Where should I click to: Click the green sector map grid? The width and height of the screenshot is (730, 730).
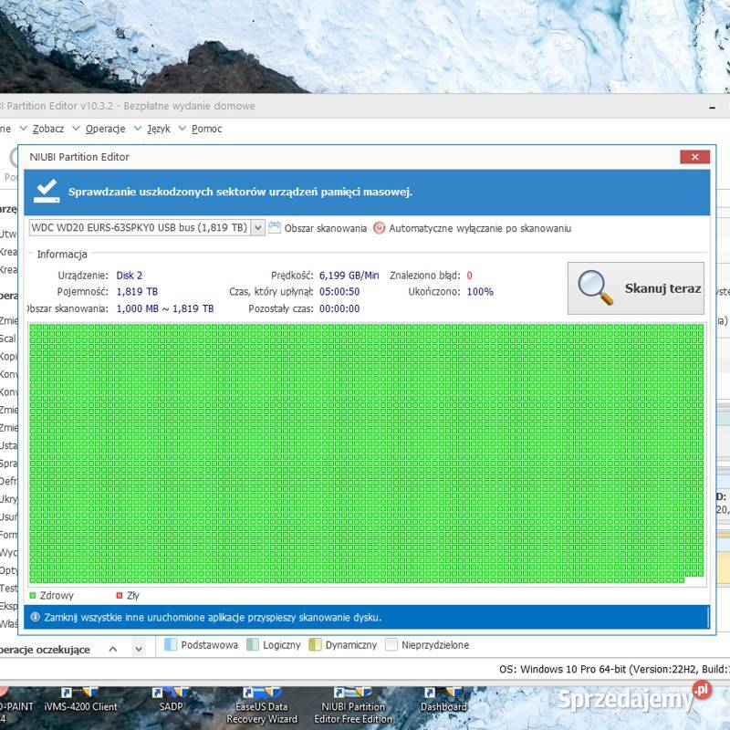click(x=367, y=454)
